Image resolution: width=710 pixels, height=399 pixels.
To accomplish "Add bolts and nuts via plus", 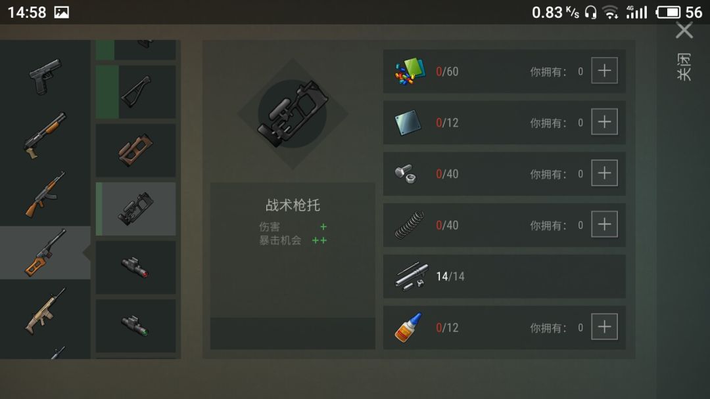I will pos(604,173).
